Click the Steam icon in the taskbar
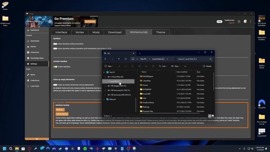270x152 pixels. [60, 149]
